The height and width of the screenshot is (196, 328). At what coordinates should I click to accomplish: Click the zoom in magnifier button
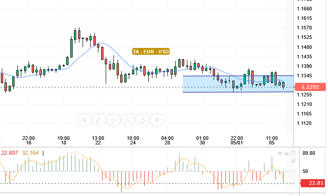point(99,120)
